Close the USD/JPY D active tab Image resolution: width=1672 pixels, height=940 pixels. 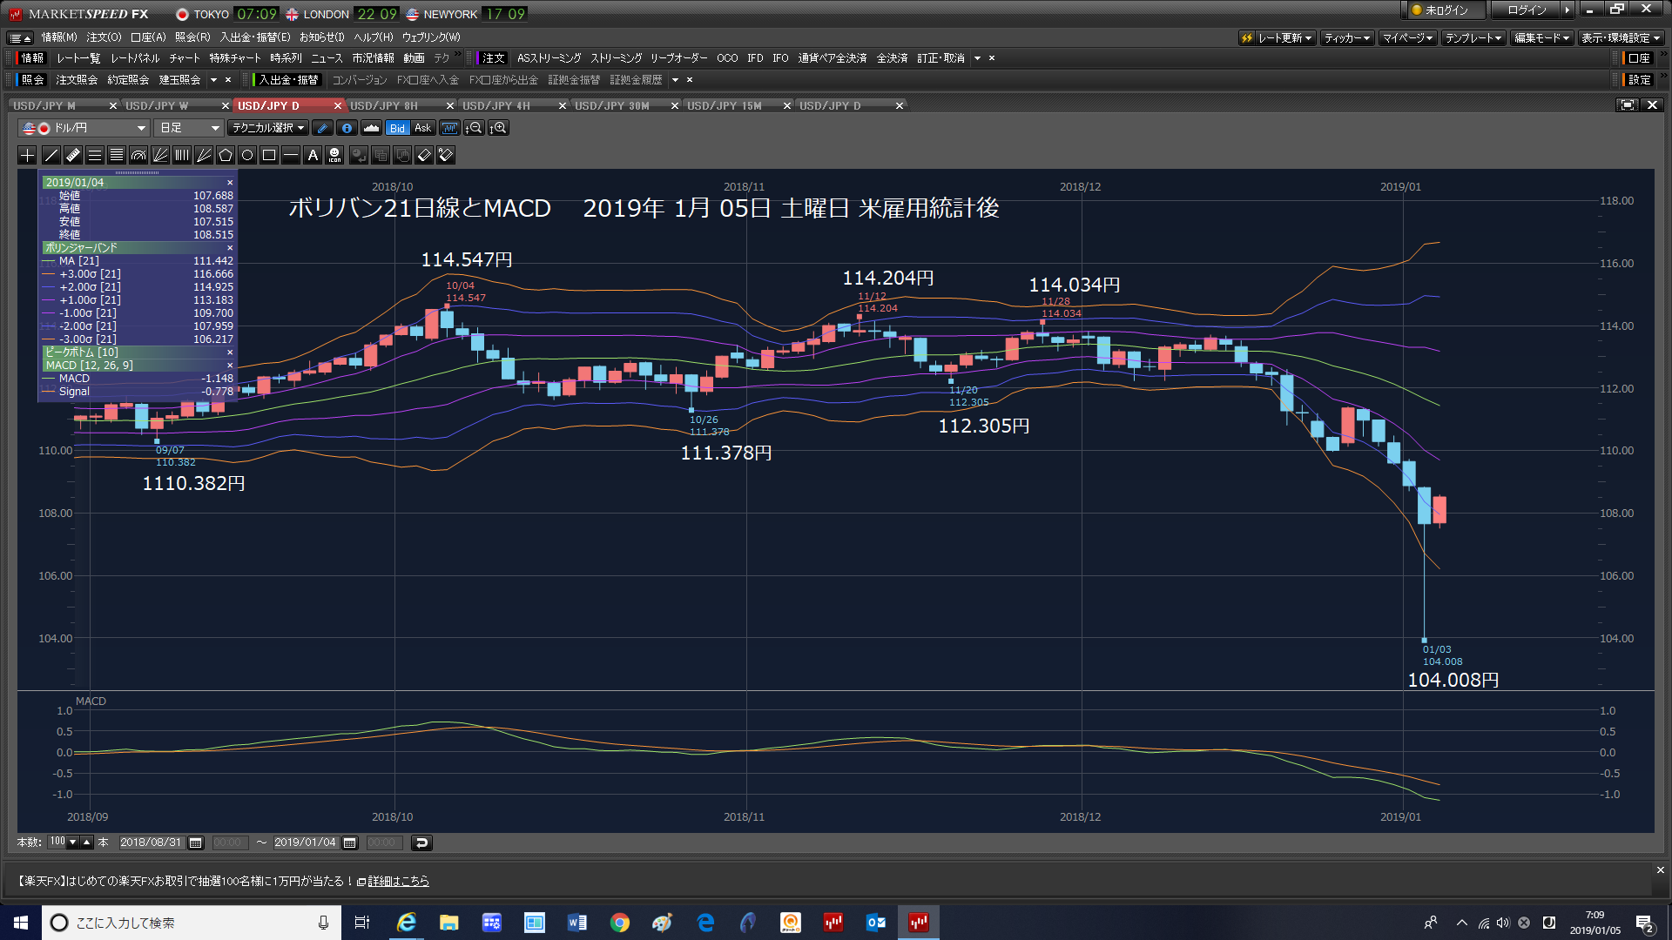(337, 106)
